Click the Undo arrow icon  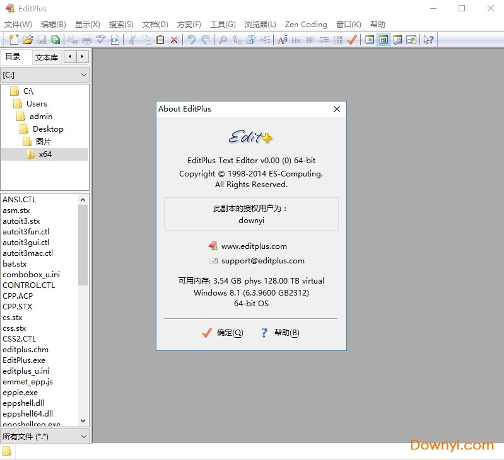point(191,40)
